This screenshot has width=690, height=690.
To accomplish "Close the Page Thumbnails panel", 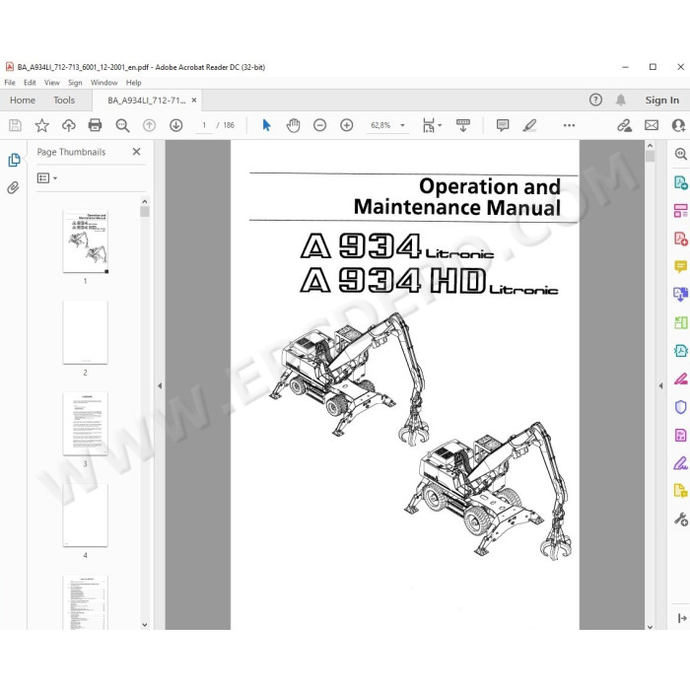I will [136, 152].
